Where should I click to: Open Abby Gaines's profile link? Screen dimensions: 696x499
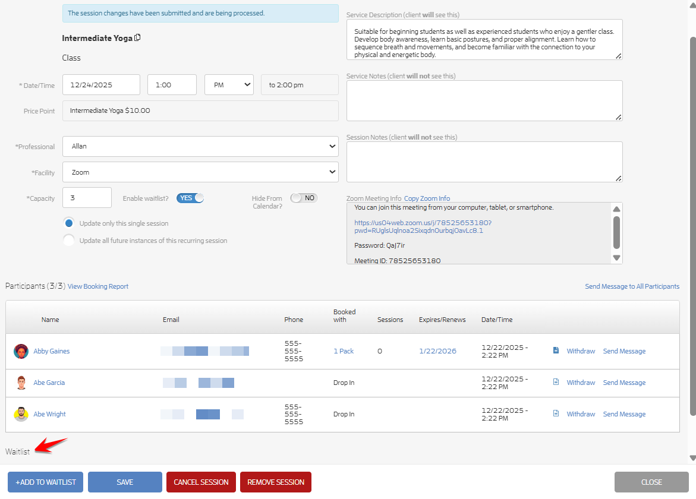tap(52, 351)
